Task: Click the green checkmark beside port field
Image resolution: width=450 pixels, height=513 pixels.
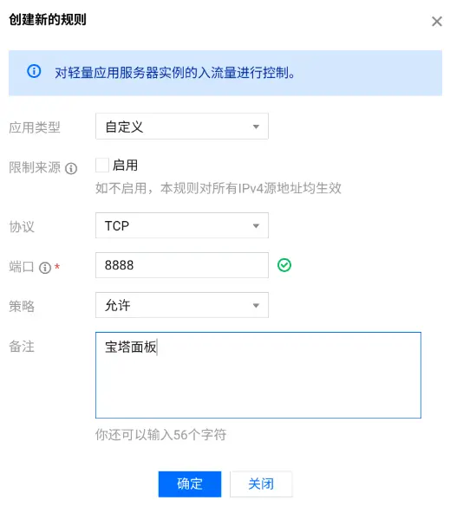Action: click(x=284, y=265)
